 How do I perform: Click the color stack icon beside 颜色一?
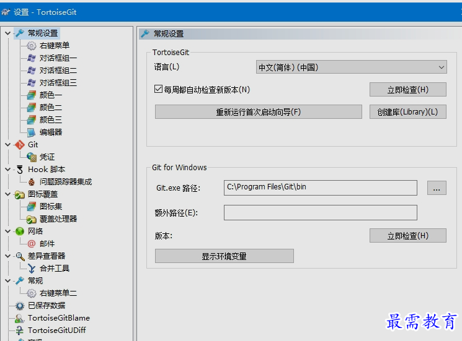(32, 95)
